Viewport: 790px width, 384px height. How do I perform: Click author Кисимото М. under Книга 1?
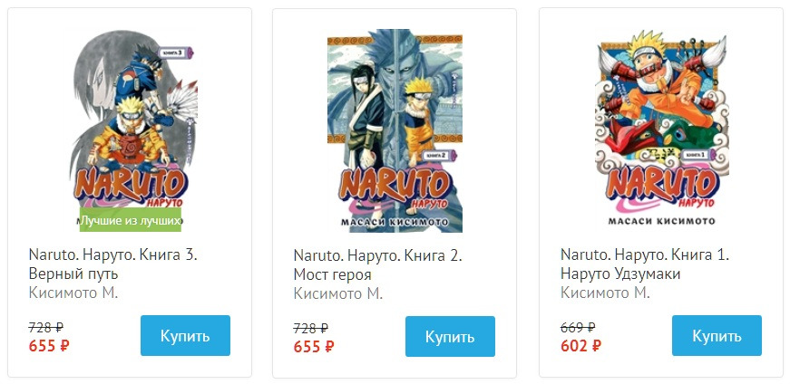(605, 293)
